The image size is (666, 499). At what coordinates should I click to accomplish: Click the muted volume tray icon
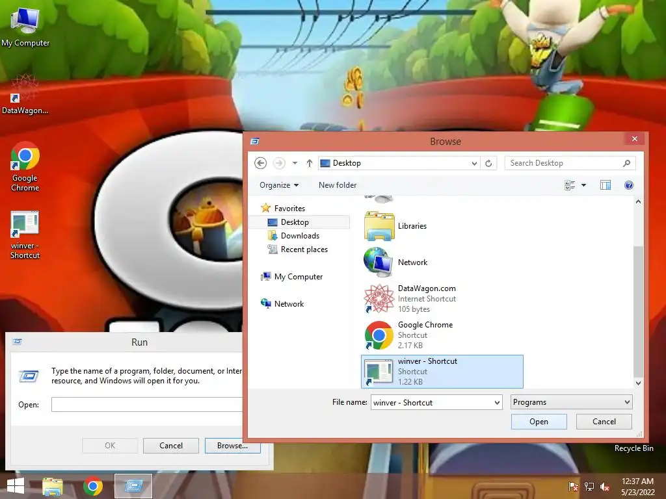[x=605, y=487]
